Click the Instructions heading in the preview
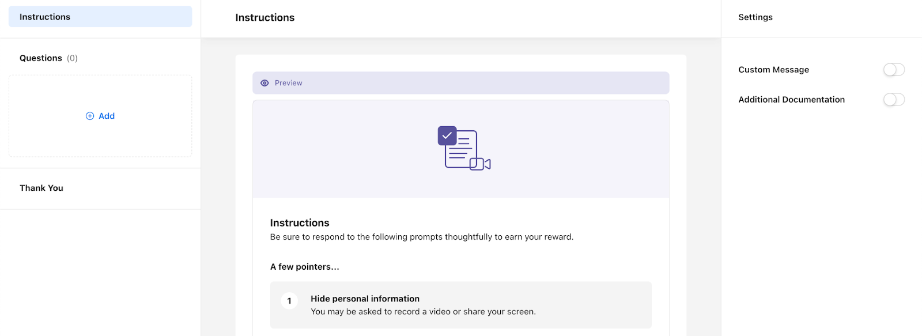 click(x=300, y=223)
